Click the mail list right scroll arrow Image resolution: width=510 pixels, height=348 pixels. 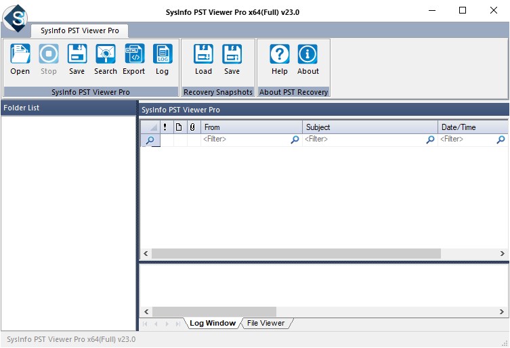502,253
